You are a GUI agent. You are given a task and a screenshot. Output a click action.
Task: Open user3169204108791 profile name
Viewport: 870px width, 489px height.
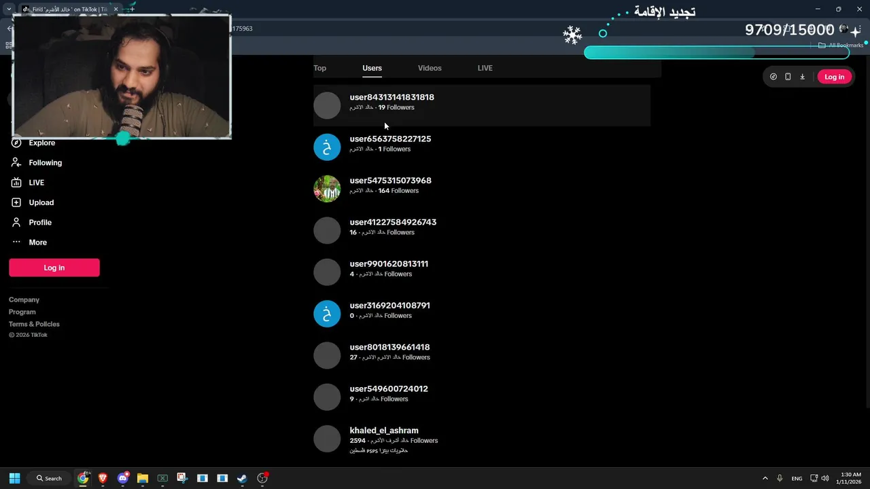(x=390, y=306)
